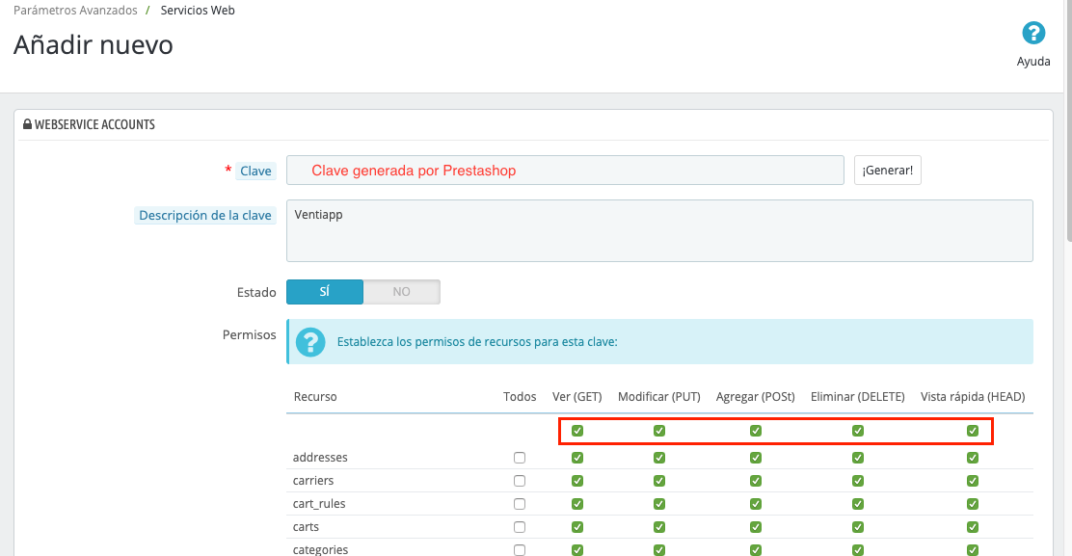
Task: Check the Todos box for carriers
Action: coord(520,481)
